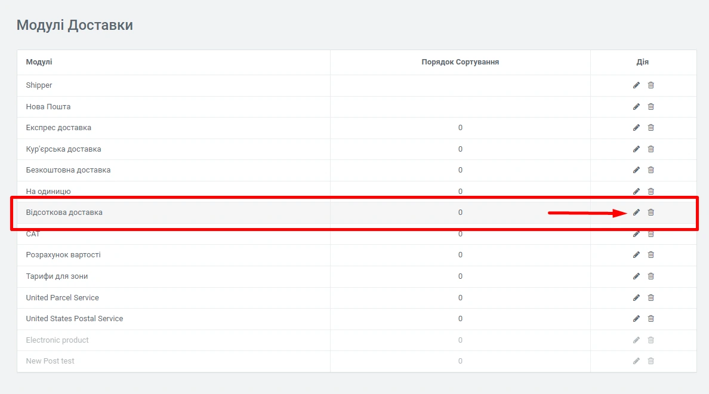Edit the Кур'єрська доставка module
Screen dimensions: 709x394
coord(636,149)
